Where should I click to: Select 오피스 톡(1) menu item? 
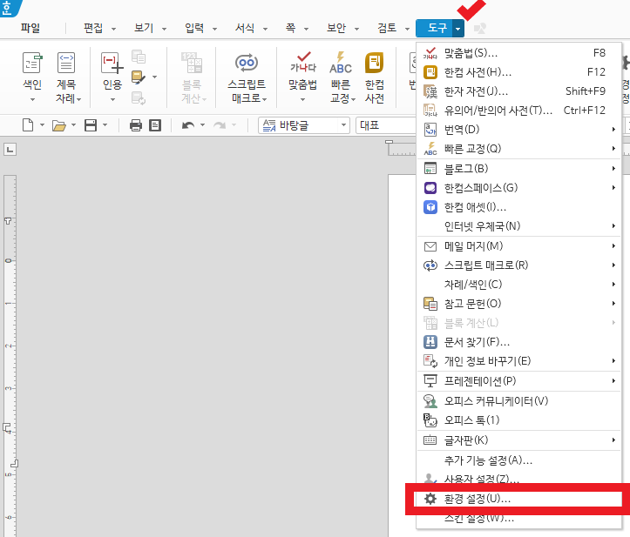518,420
